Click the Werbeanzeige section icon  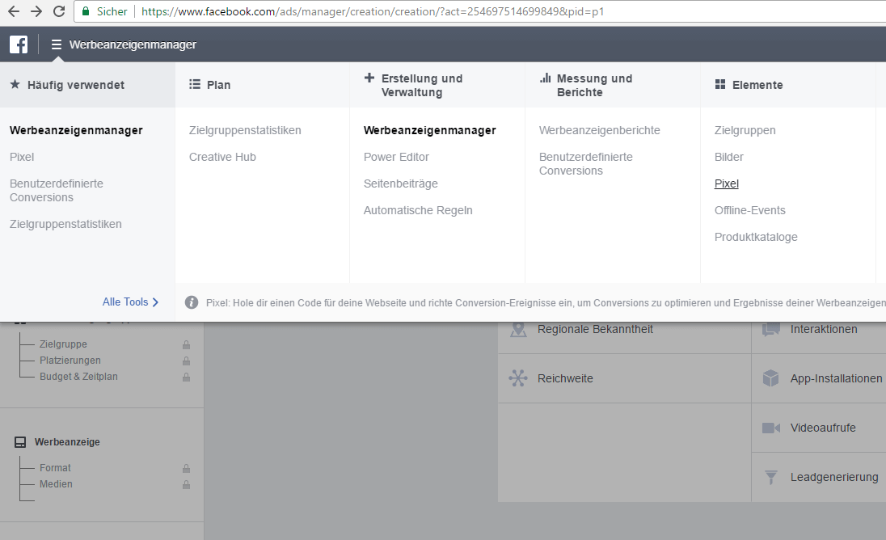coord(20,442)
